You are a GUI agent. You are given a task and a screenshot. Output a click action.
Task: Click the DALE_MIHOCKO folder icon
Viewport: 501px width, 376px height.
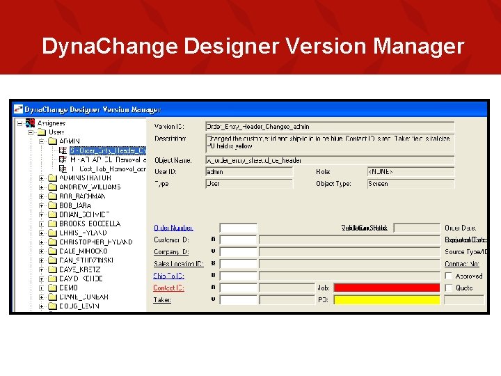[52, 251]
